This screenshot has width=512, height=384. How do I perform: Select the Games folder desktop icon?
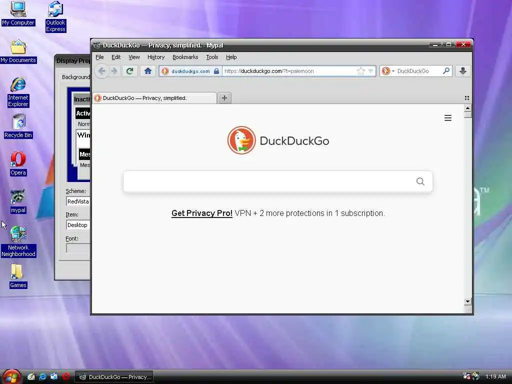[x=18, y=276]
